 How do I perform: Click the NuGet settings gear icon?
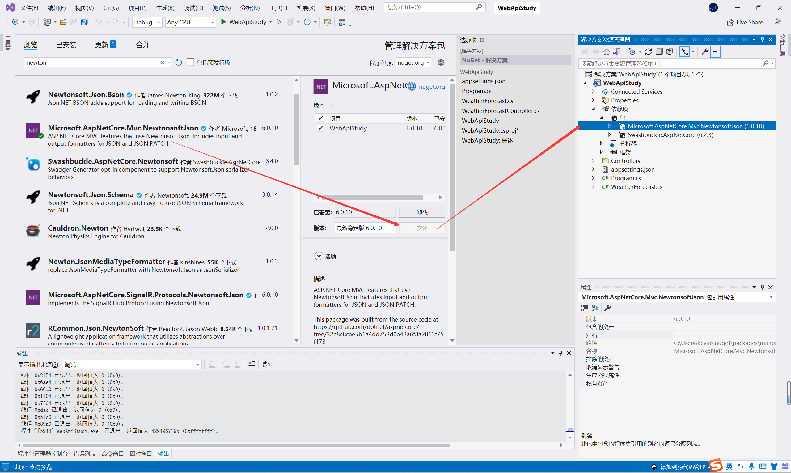point(441,62)
